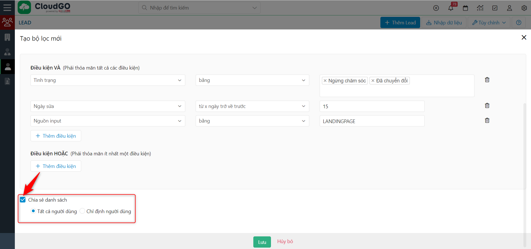Viewport: 531px width, 249px height.
Task: Focus the Nhập để tìm kiếm search field
Action: coord(199,8)
